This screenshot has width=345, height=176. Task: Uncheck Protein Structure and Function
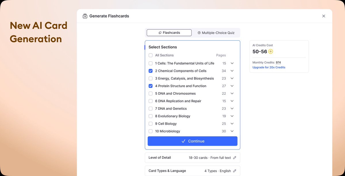[x=151, y=86]
